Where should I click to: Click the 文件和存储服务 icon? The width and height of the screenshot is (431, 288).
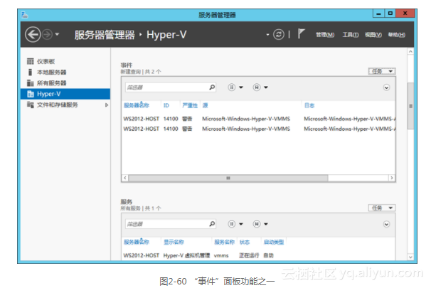(x=31, y=105)
